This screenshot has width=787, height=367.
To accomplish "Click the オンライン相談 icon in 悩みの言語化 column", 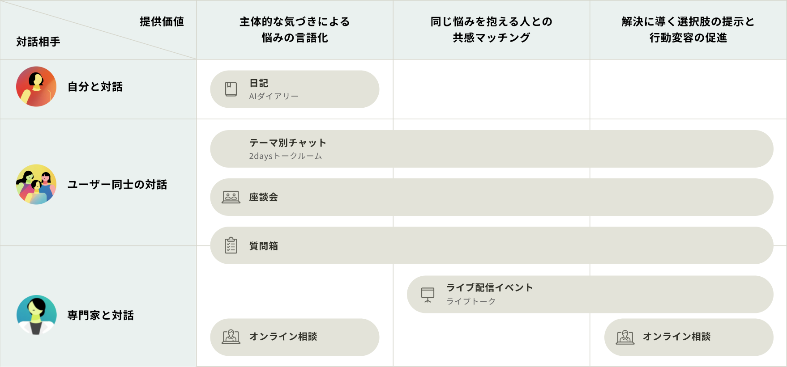I will point(231,337).
